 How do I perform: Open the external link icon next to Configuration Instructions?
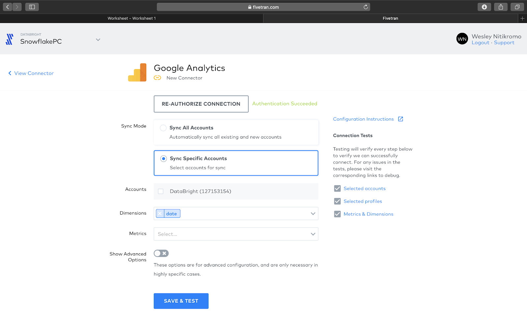(401, 119)
